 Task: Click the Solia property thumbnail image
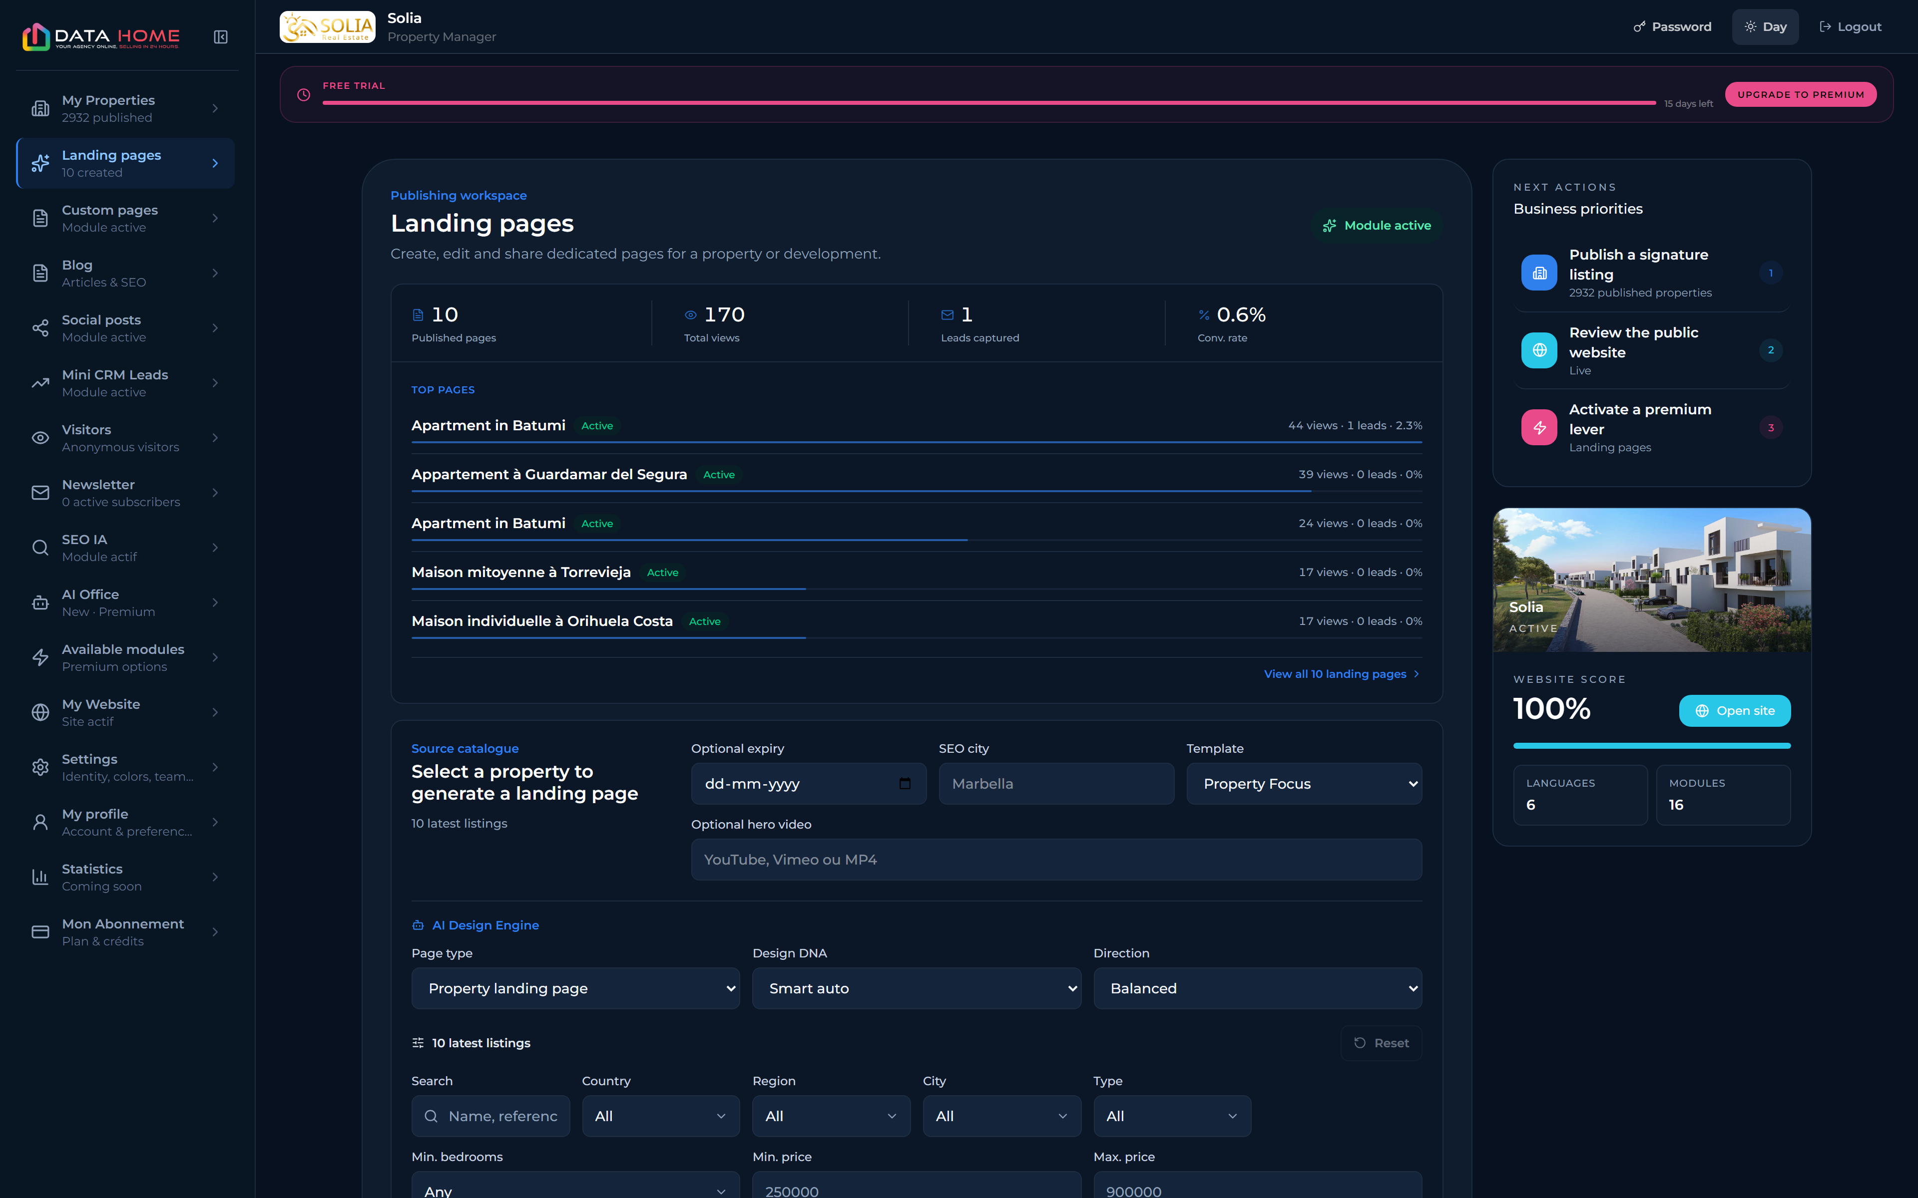[x=1652, y=580]
